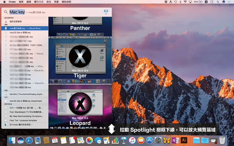Open the App Store in the Dock
234x146 pixels.
(x=149, y=140)
